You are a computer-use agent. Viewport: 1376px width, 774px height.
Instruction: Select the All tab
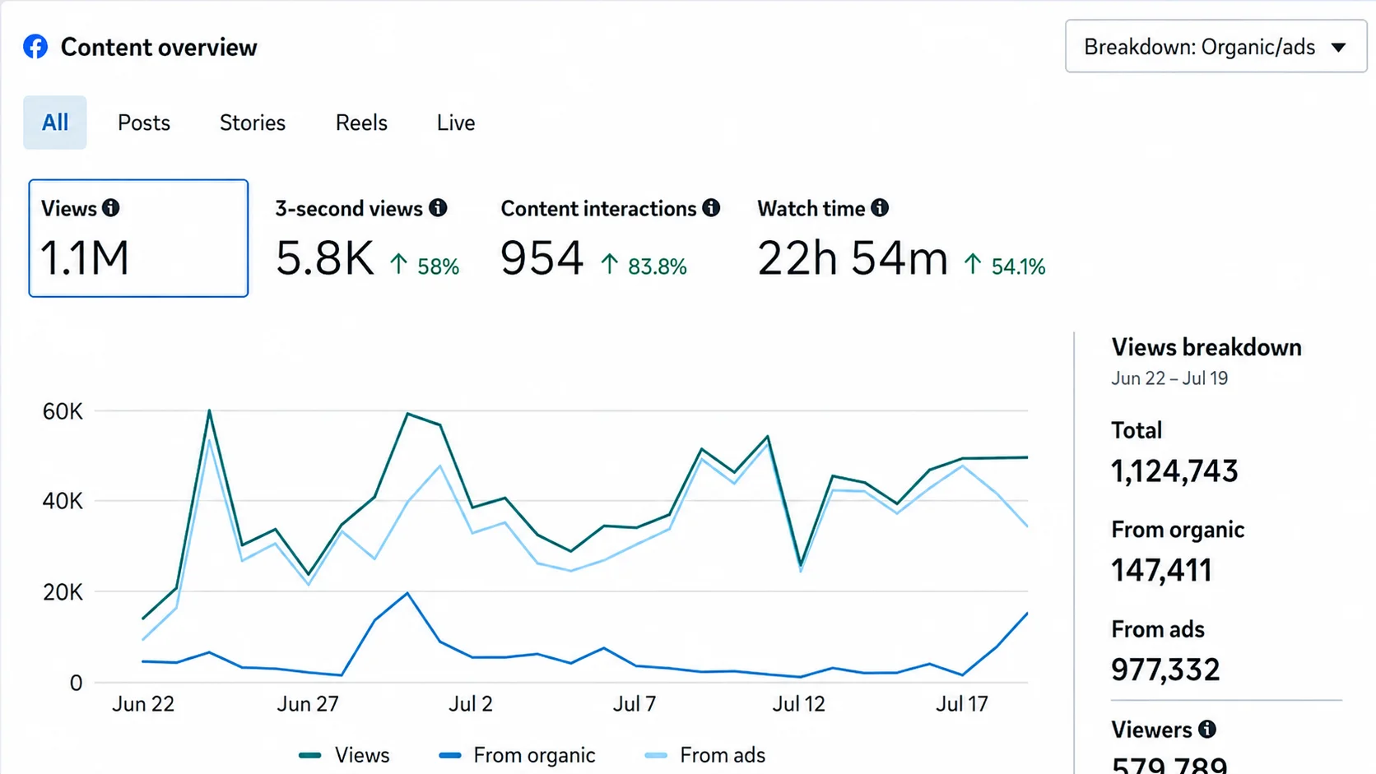55,123
